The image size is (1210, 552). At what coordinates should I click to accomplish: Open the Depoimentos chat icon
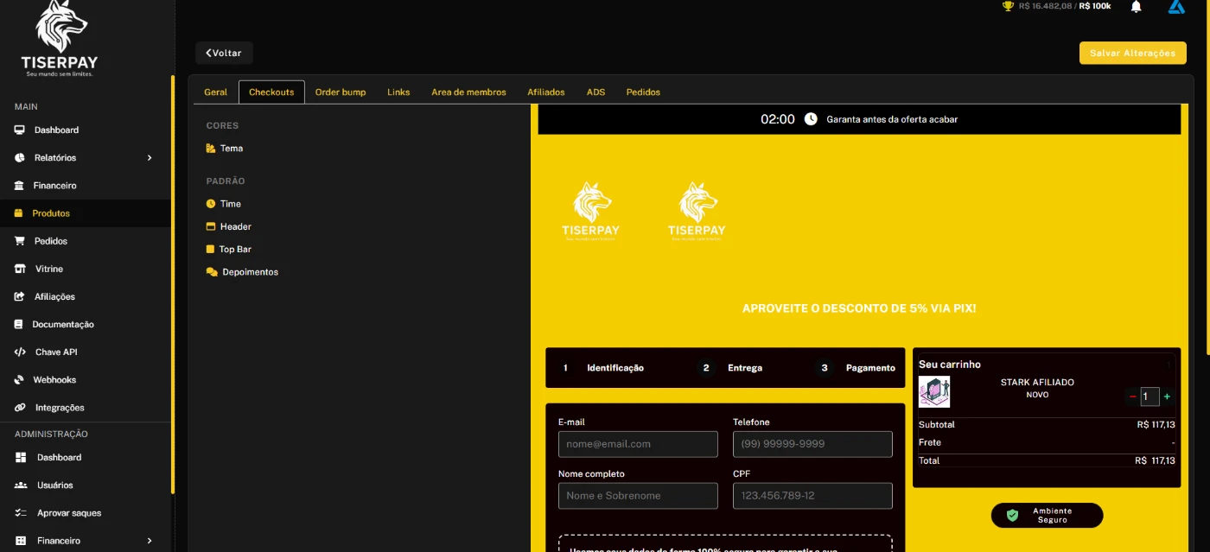pos(212,272)
